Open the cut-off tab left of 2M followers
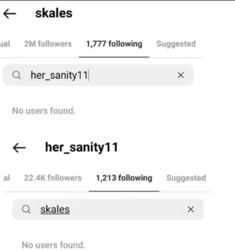The width and height of the screenshot is (235, 251). [x=5, y=44]
